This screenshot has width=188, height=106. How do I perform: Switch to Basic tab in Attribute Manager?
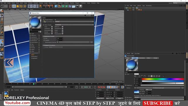(128, 58)
